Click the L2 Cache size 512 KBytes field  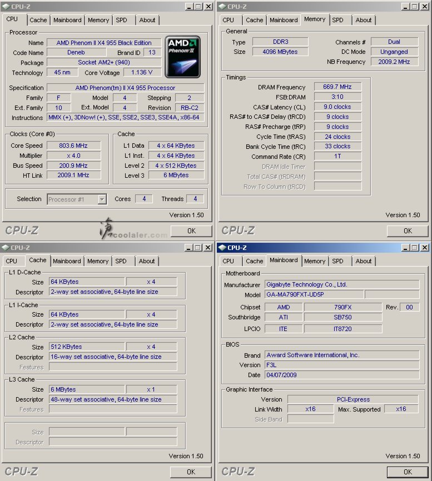[87, 347]
